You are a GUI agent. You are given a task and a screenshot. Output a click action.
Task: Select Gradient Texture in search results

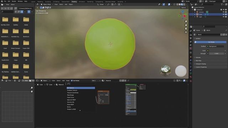72,90
